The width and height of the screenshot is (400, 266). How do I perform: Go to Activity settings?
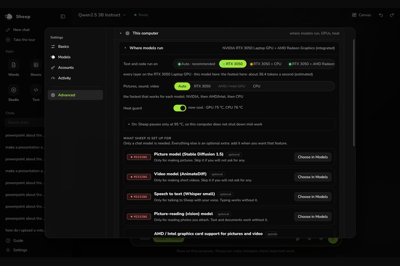[x=75, y=78]
